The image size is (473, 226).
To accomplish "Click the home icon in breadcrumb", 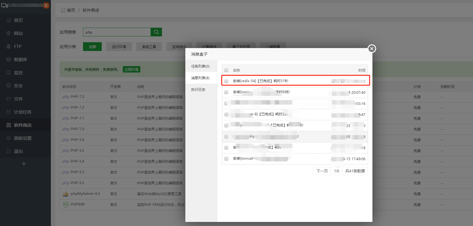I will [63, 10].
